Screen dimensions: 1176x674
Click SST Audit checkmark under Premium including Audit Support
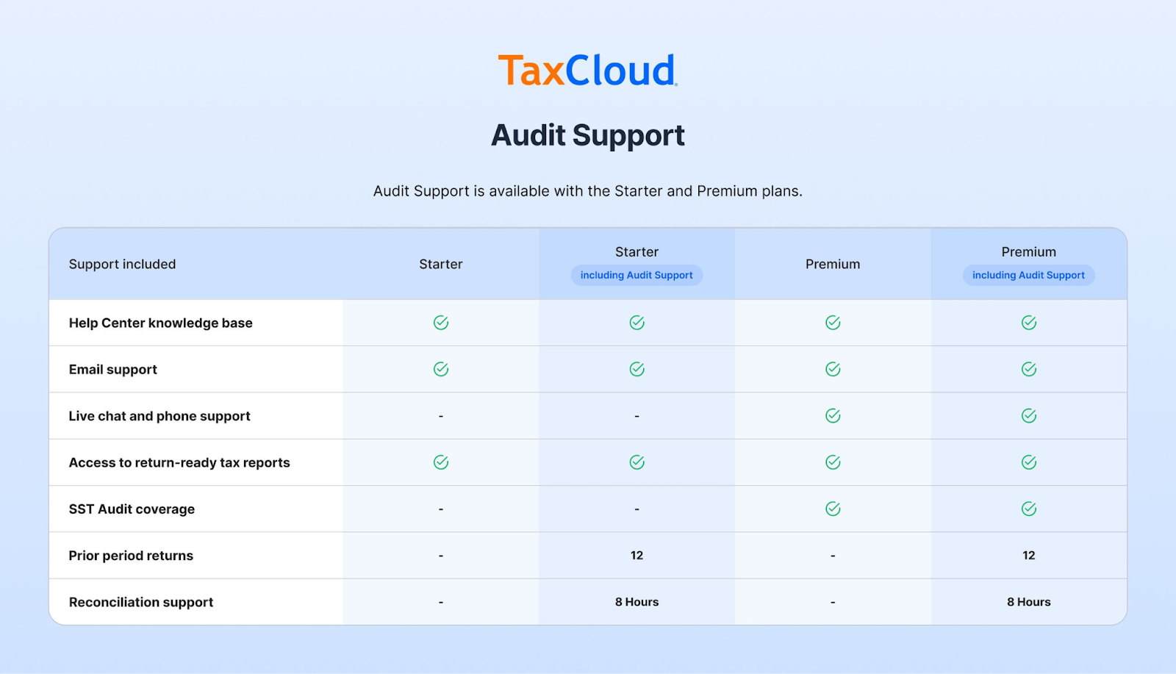(x=1029, y=509)
